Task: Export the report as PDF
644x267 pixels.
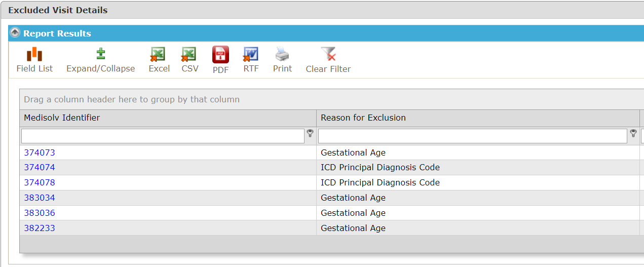Action: point(220,60)
